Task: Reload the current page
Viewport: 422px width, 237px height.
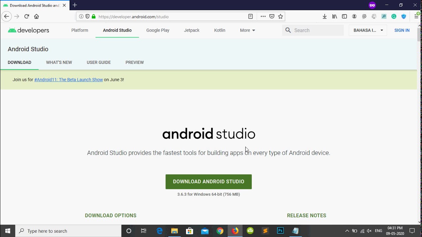Action: [27, 16]
